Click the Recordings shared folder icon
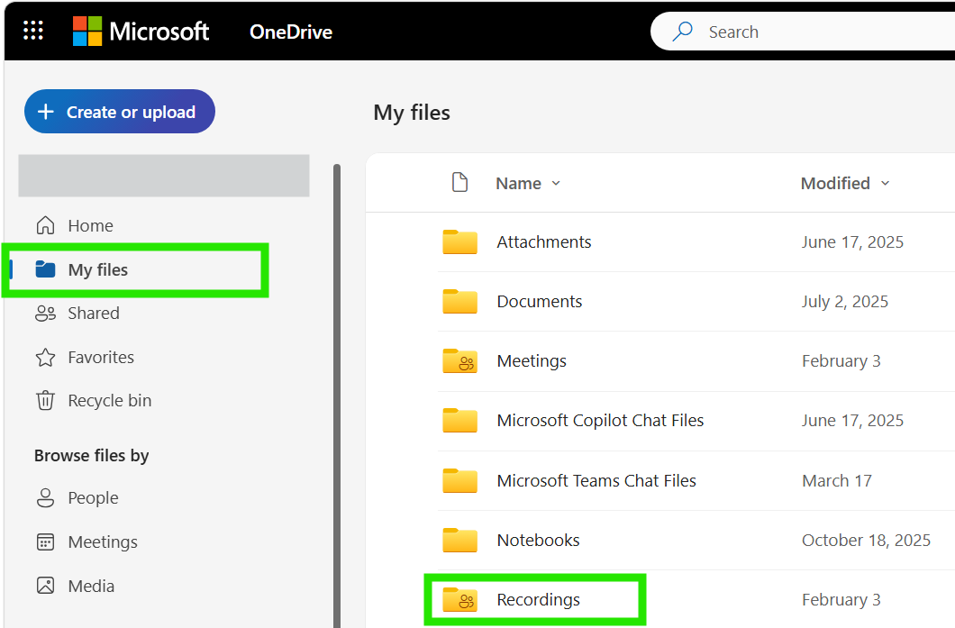Image resolution: width=955 pixels, height=628 pixels. (459, 599)
